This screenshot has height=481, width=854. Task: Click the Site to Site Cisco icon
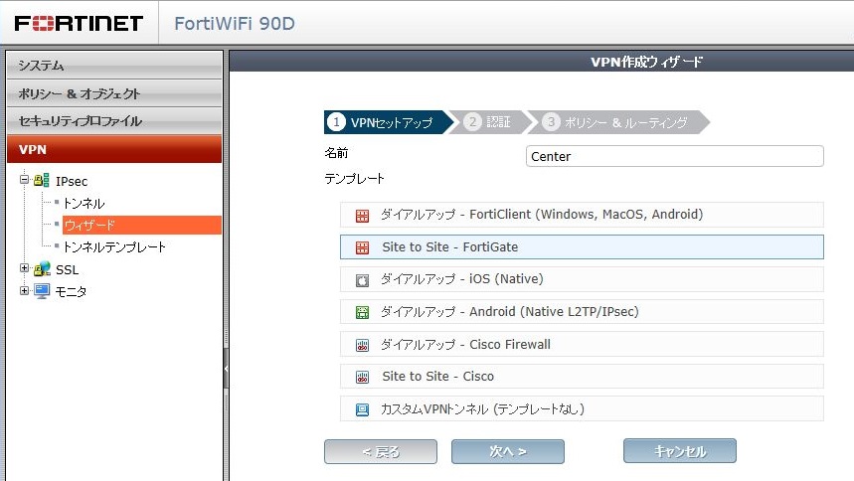362,377
